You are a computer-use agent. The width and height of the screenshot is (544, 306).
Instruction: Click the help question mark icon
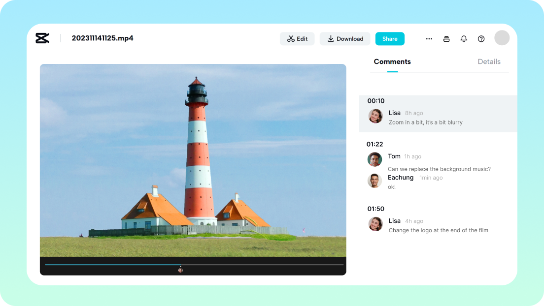tap(481, 38)
